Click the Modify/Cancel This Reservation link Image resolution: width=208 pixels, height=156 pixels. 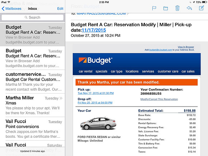pos(159,99)
